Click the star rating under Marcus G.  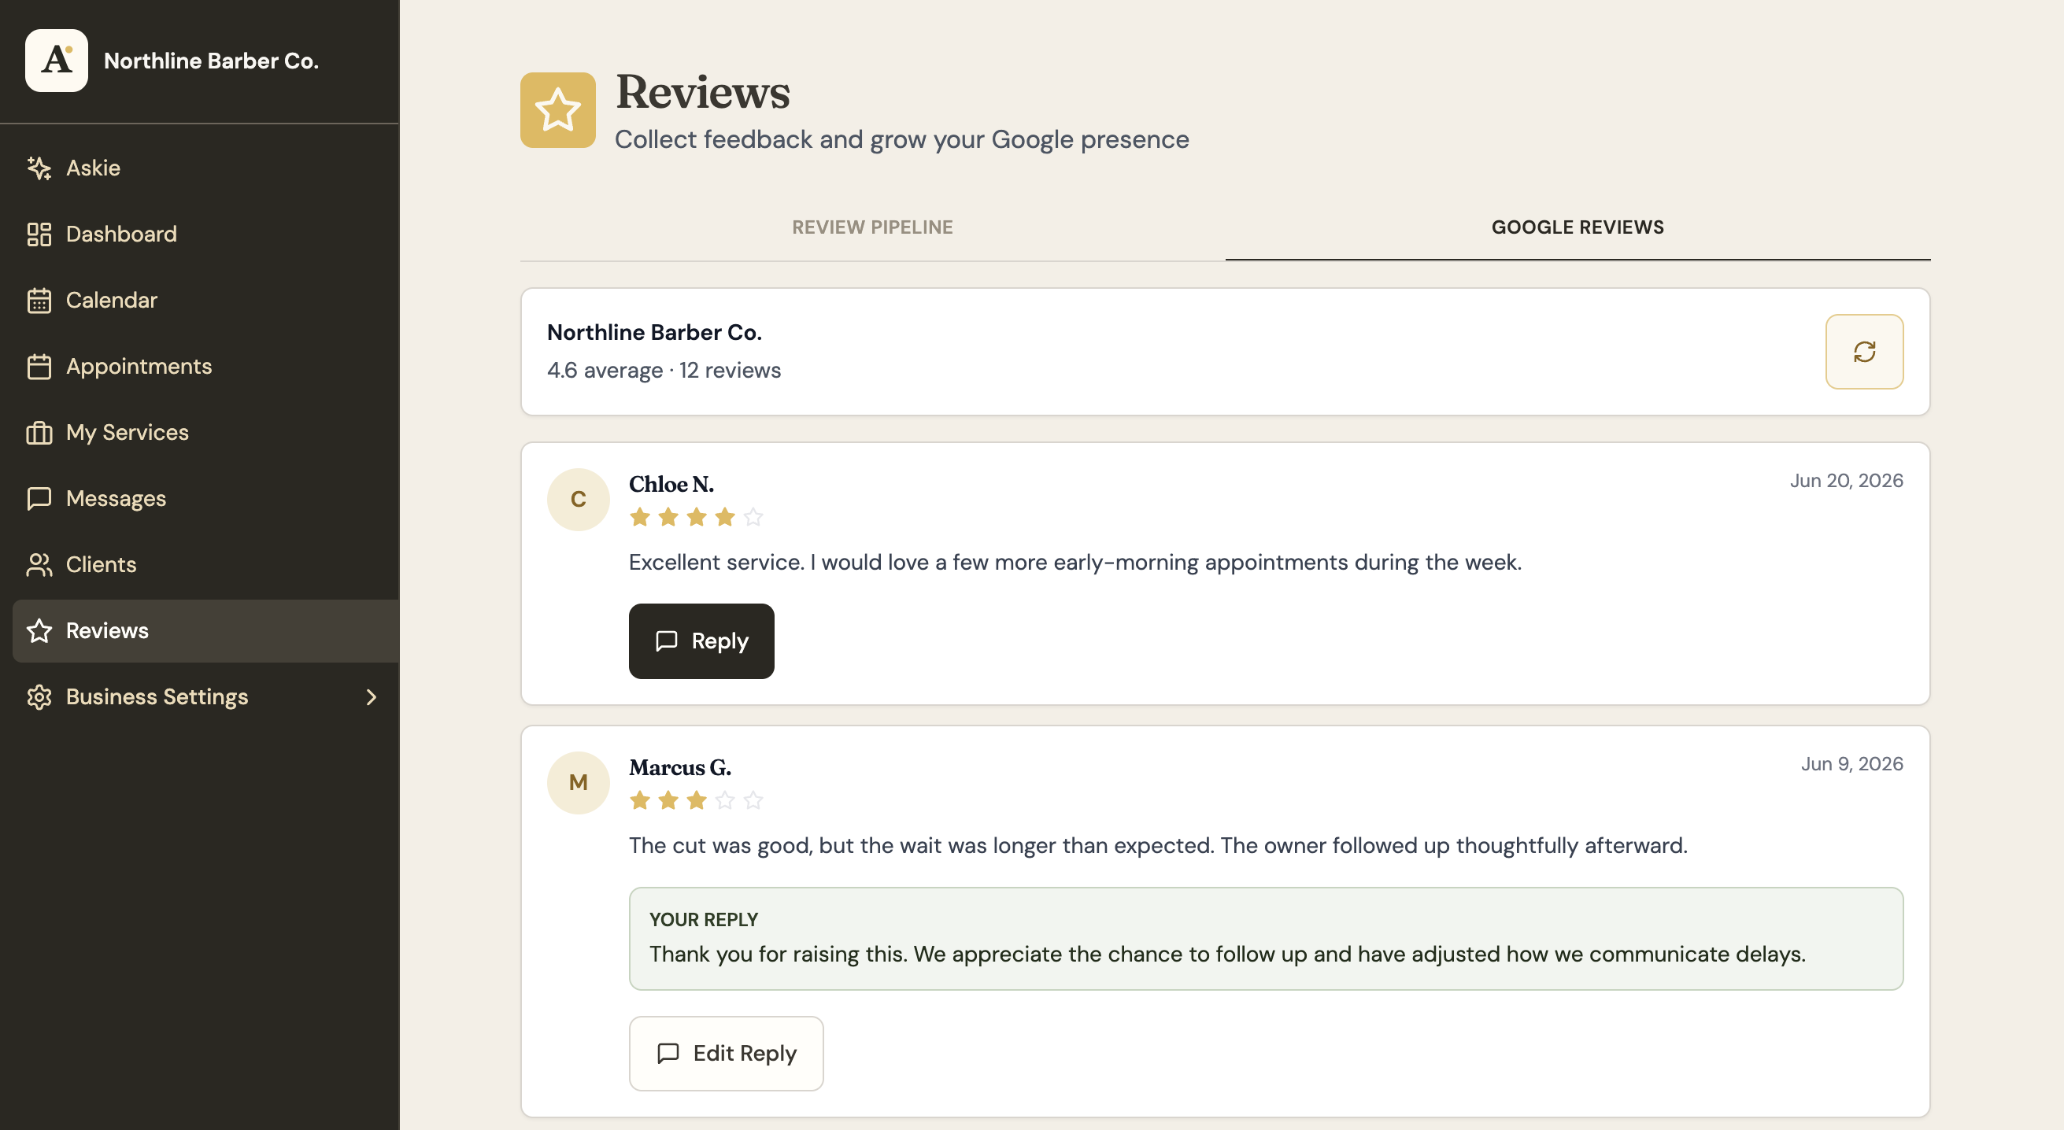[696, 801]
